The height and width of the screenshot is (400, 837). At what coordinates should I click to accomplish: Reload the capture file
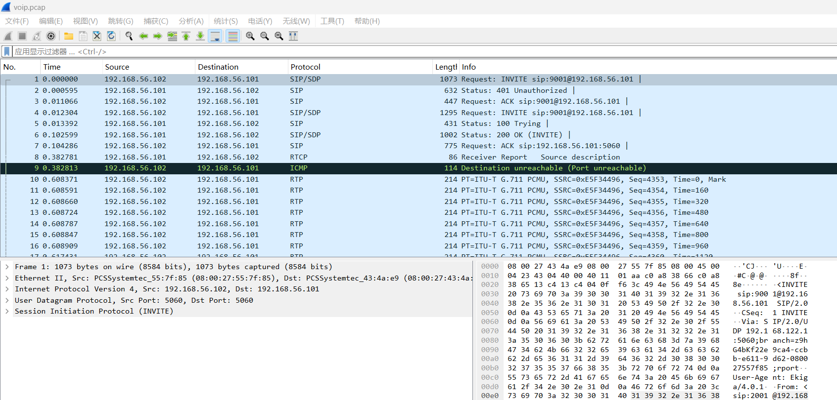point(111,36)
